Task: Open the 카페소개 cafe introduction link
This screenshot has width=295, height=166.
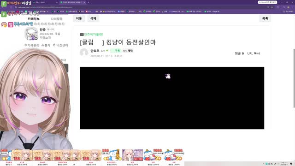Action: pos(45,38)
